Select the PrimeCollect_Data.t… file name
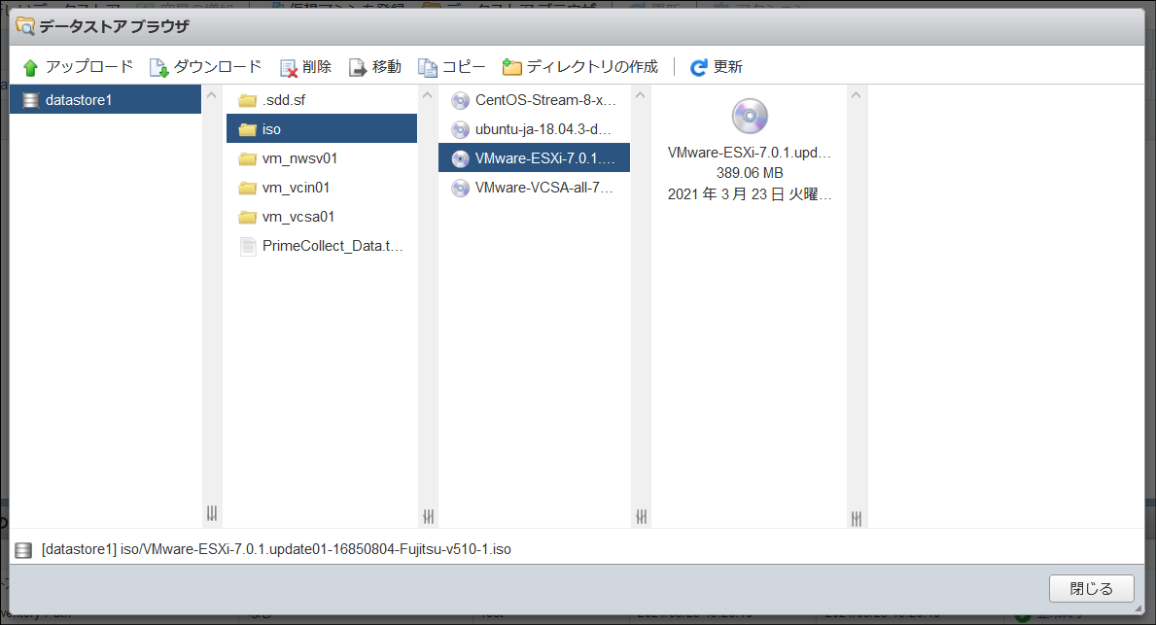 333,245
